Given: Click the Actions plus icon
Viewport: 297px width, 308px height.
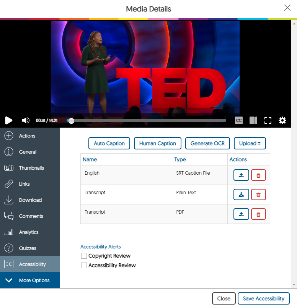Looking at the screenshot, I should tap(9, 136).
